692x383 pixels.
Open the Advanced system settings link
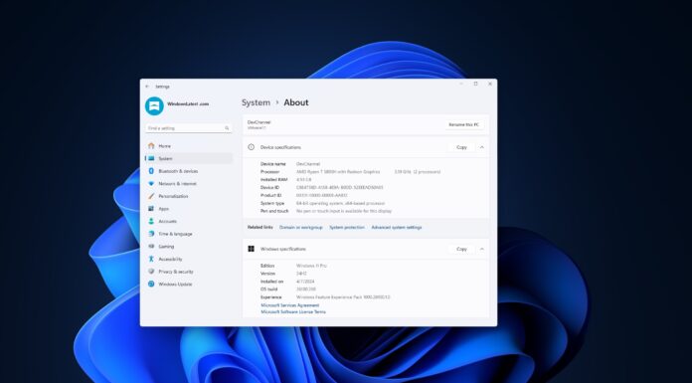[397, 228]
